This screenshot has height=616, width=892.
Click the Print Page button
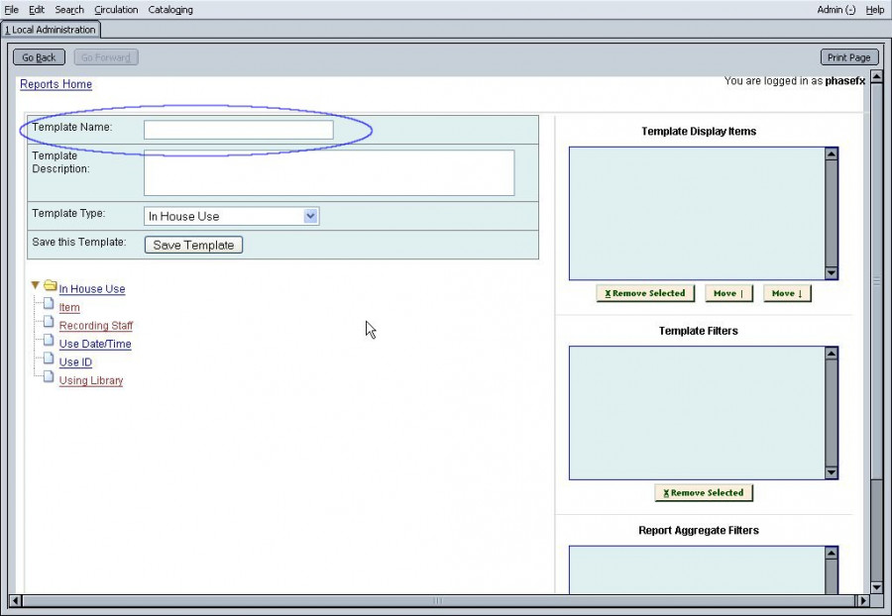tap(848, 57)
